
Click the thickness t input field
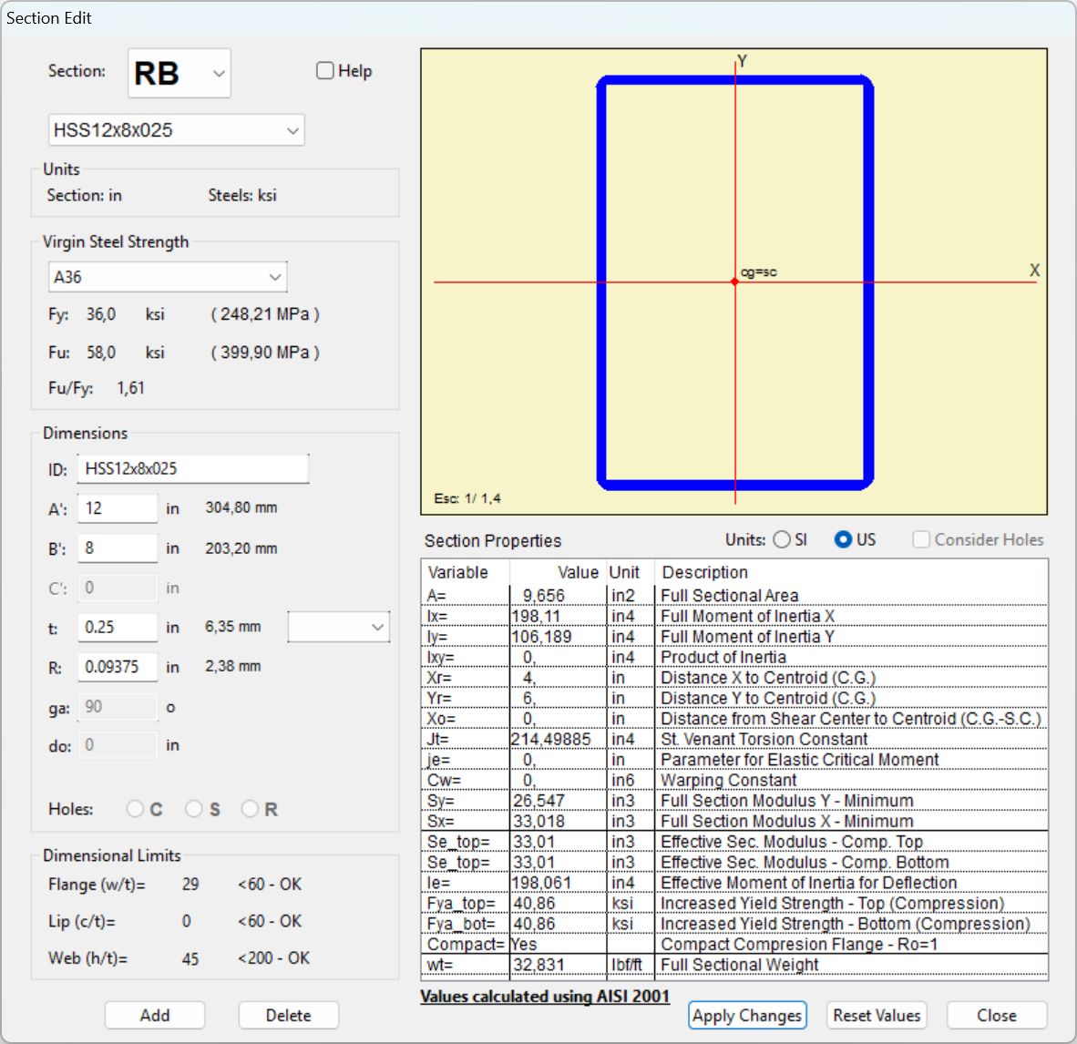(118, 628)
